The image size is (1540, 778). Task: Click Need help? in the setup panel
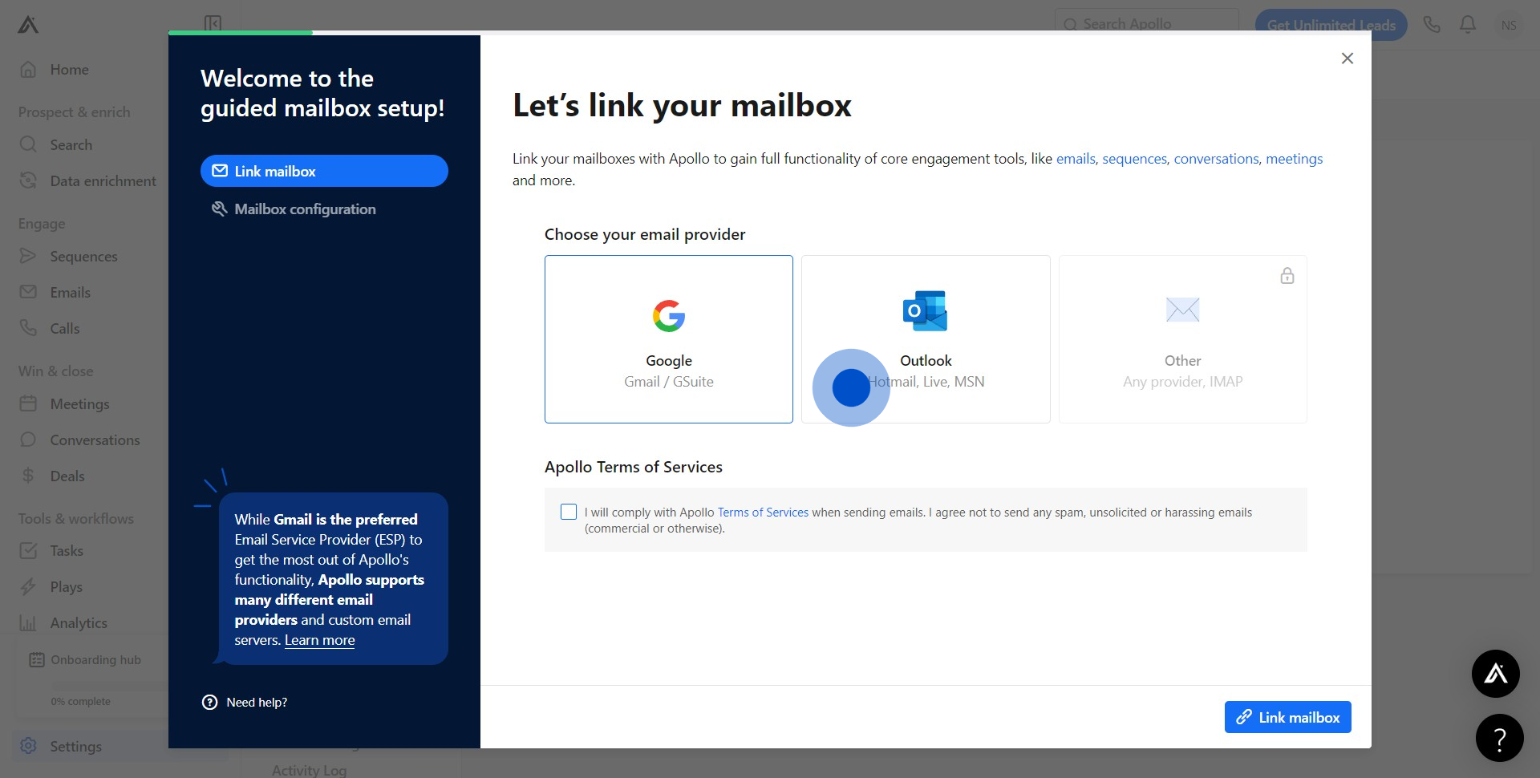(x=256, y=703)
